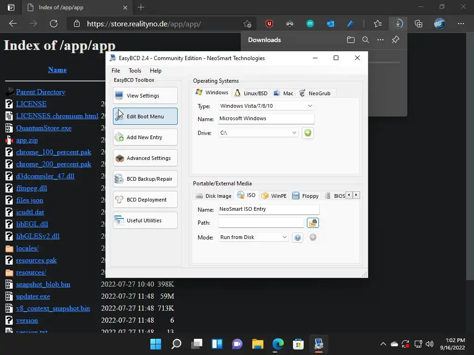Open EasyBCD File menu
Screen dimensions: 474x355
tap(116, 71)
